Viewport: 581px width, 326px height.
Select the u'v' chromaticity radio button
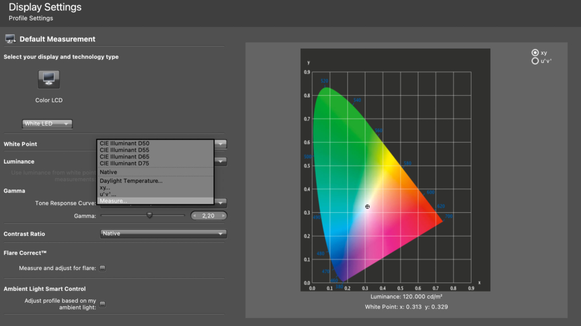(535, 61)
